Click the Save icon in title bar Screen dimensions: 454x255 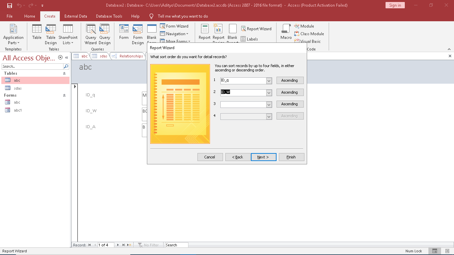10,5
